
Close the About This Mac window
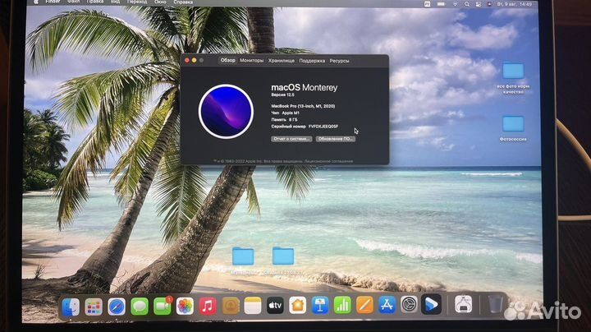point(187,60)
